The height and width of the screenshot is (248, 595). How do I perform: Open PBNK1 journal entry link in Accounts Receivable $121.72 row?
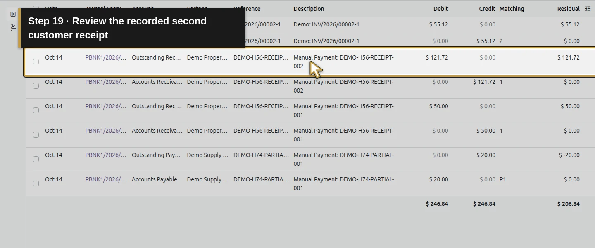tap(106, 82)
